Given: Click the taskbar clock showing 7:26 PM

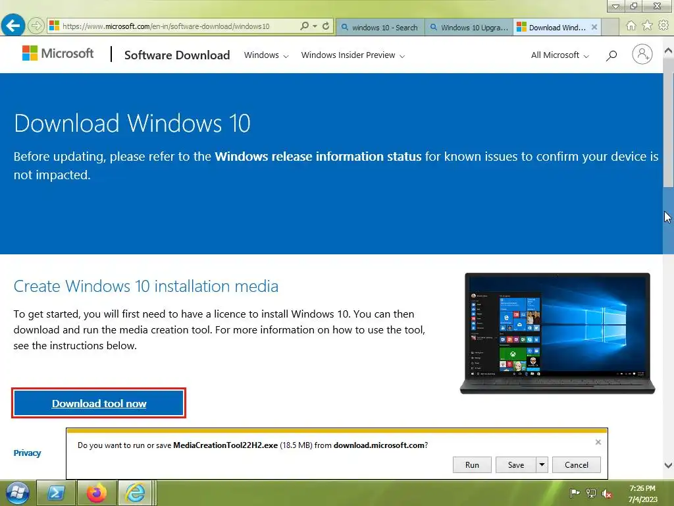Looking at the screenshot, I should [x=642, y=493].
